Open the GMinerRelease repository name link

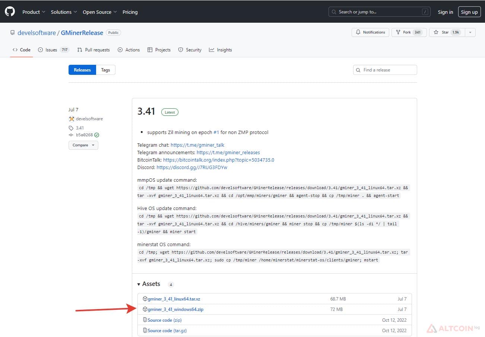82,33
